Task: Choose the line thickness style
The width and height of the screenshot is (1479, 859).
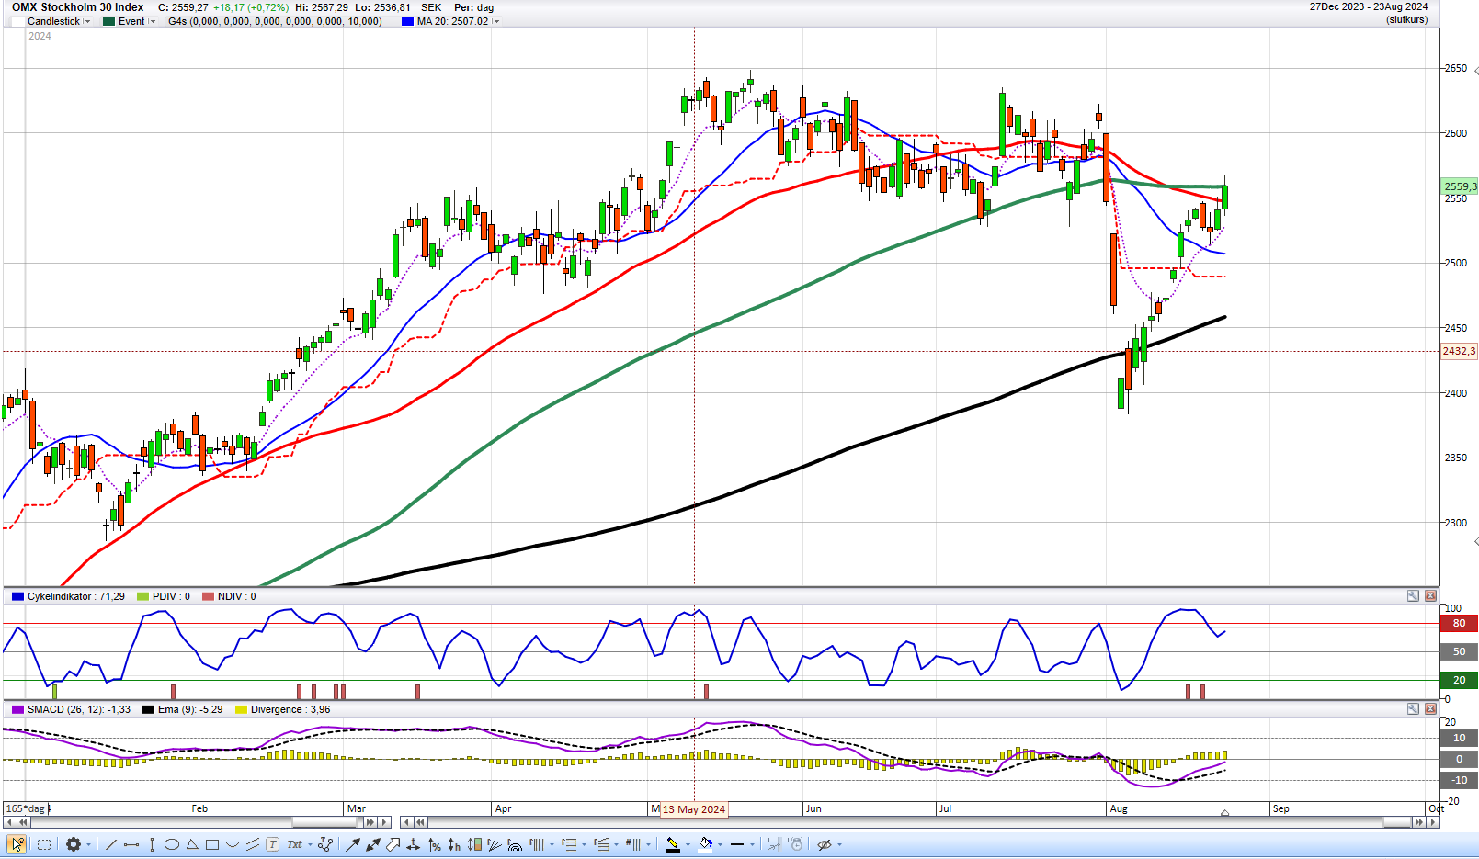Action: click(x=737, y=844)
